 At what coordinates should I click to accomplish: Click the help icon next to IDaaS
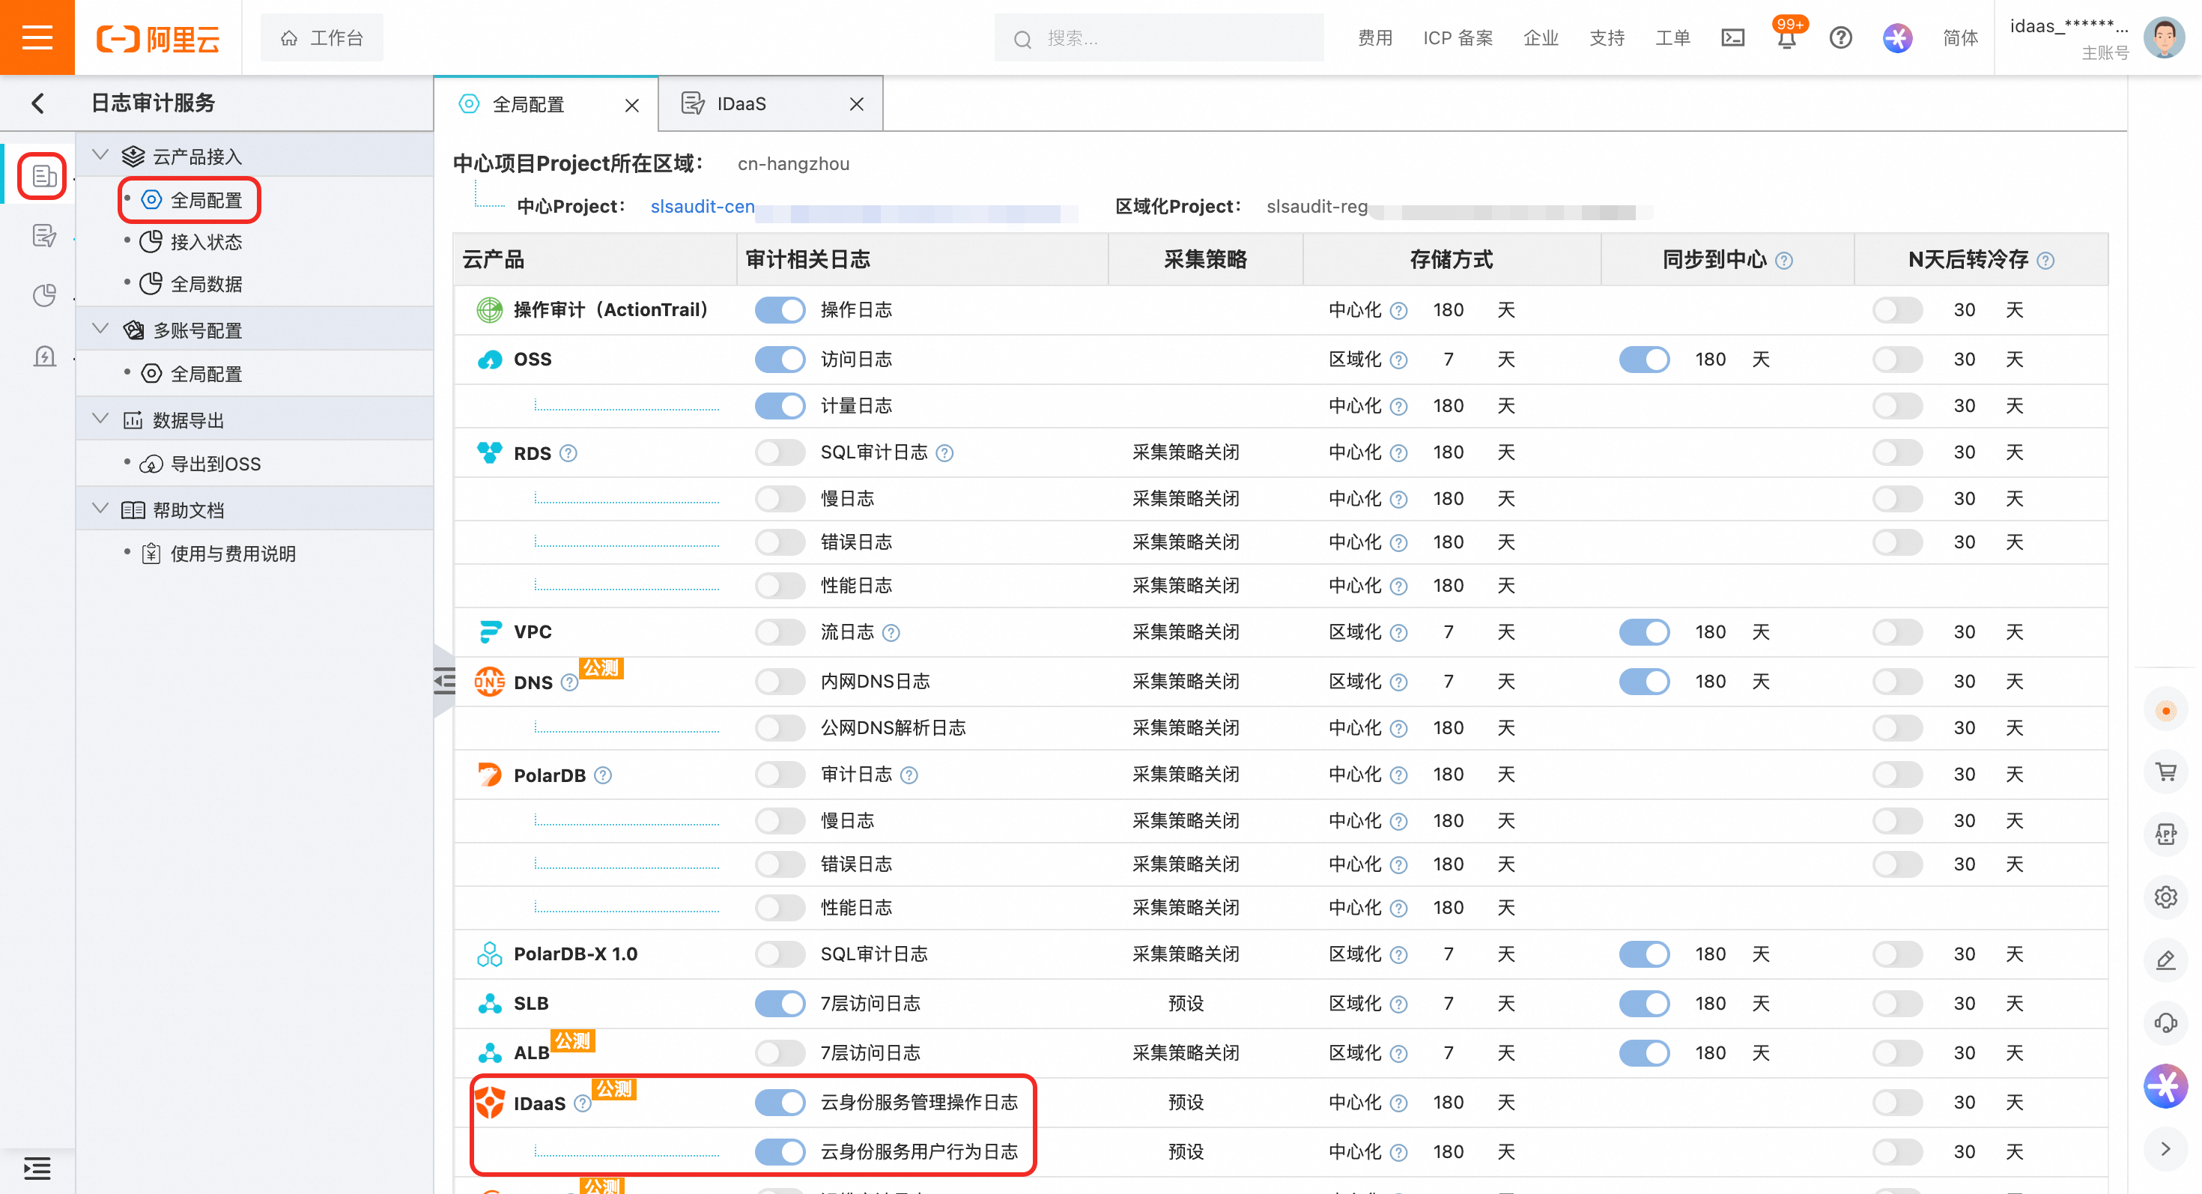tap(582, 1103)
